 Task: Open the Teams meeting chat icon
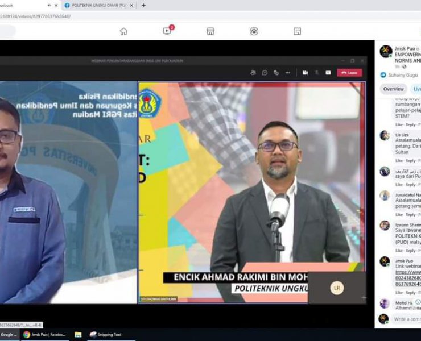[265, 73]
